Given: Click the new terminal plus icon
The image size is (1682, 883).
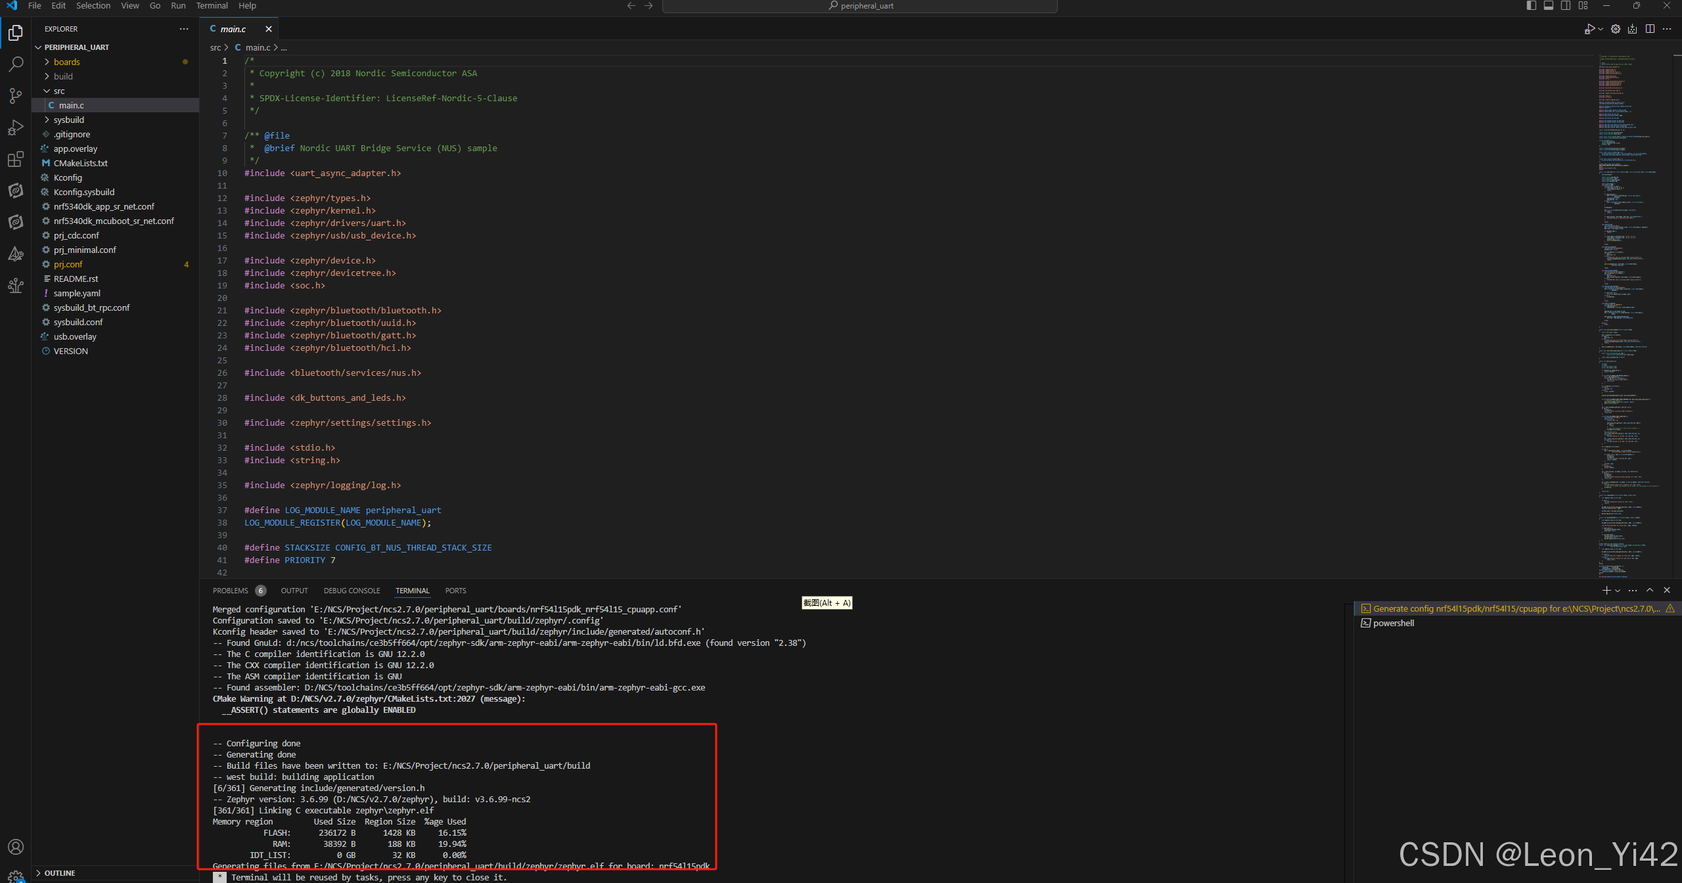Looking at the screenshot, I should coord(1606,591).
